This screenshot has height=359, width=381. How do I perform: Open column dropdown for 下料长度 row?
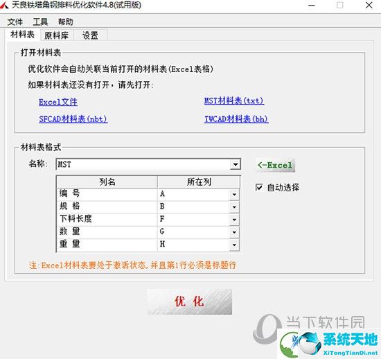point(234,220)
